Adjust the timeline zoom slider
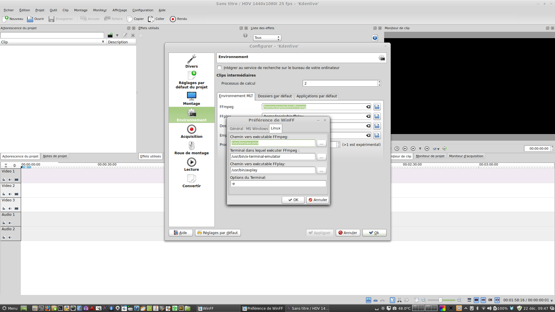 point(441,300)
